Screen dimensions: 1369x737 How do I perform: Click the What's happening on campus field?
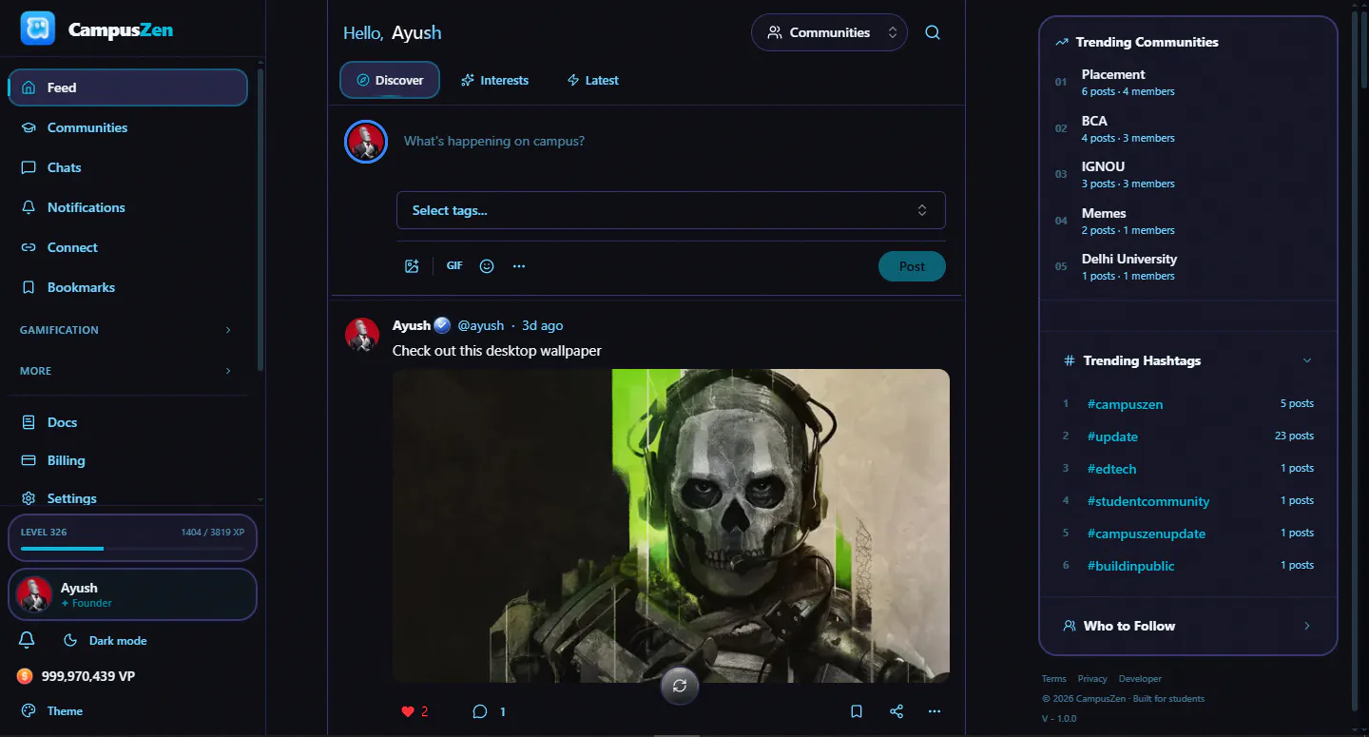tap(672, 142)
